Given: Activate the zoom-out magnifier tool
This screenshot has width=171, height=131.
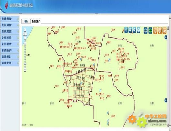Looking at the screenshot, I should point(134,30).
